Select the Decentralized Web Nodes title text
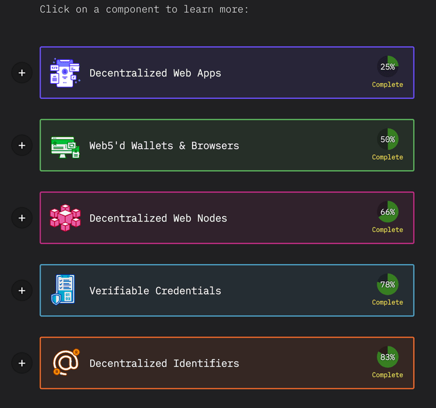 158,218
